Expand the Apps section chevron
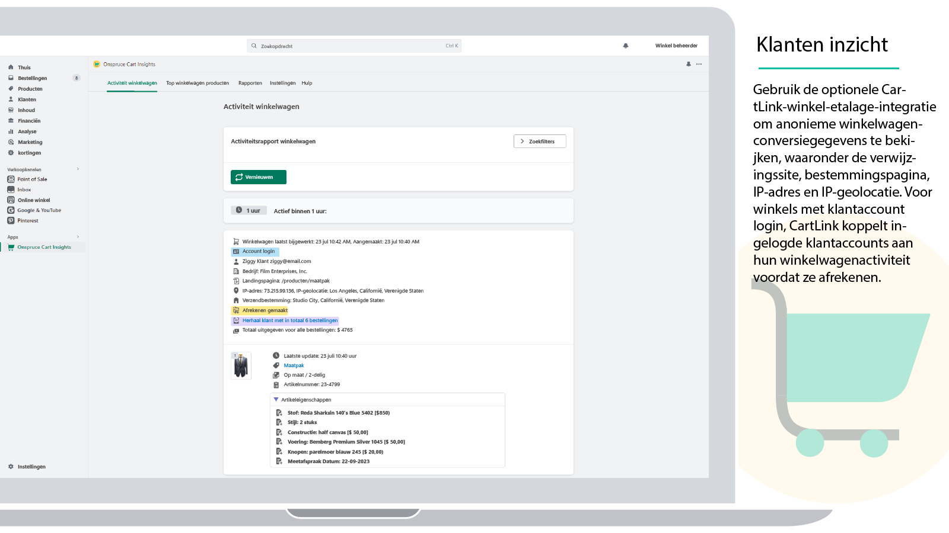The width and height of the screenshot is (949, 533). (78, 237)
